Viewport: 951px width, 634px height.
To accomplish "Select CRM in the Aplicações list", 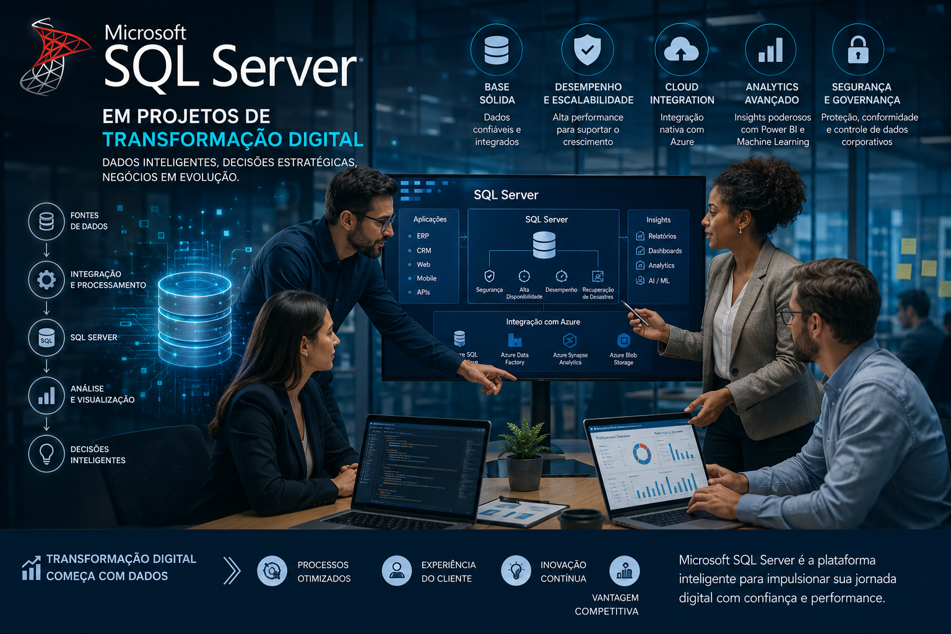I will 424,250.
